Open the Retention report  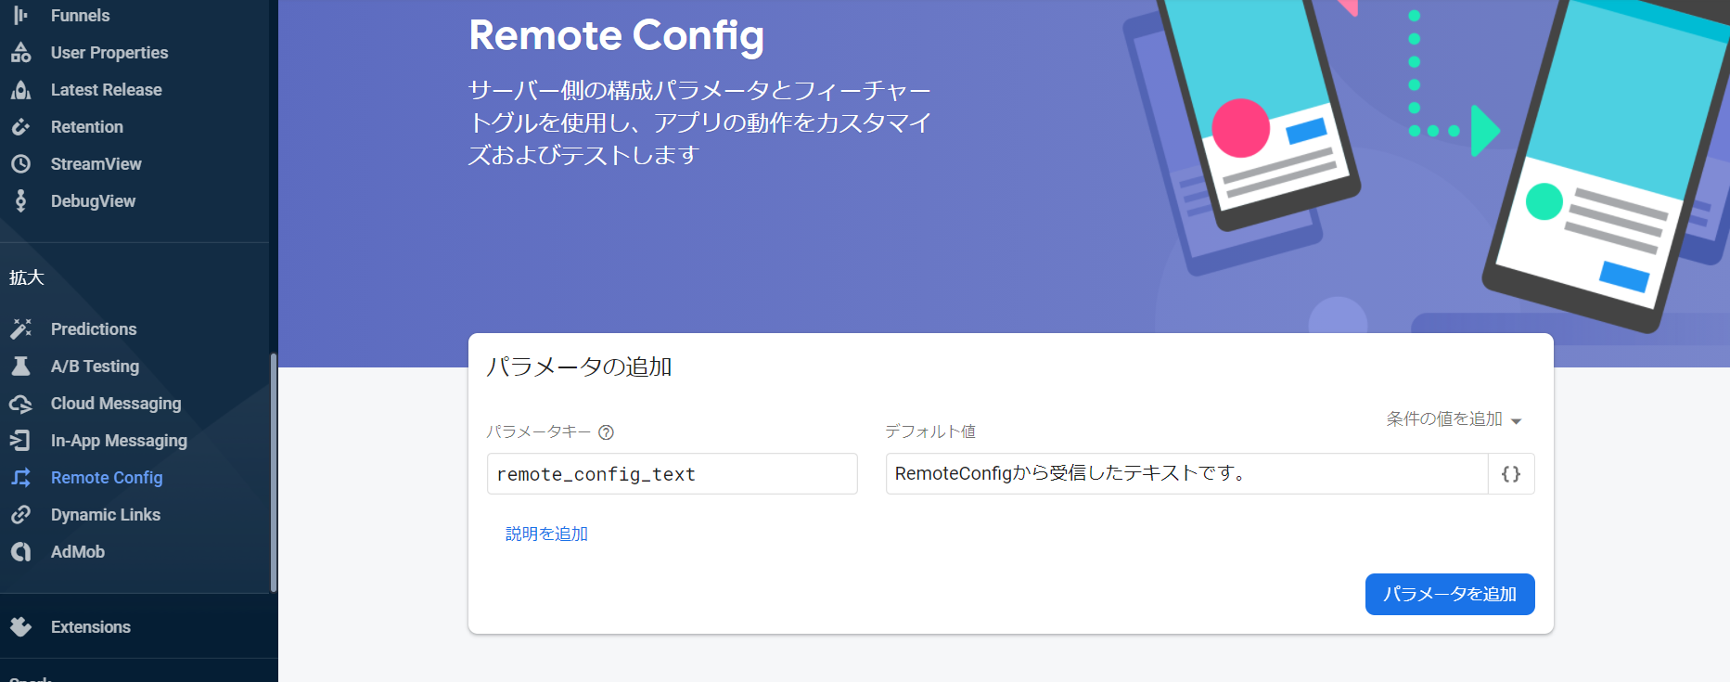coord(87,126)
